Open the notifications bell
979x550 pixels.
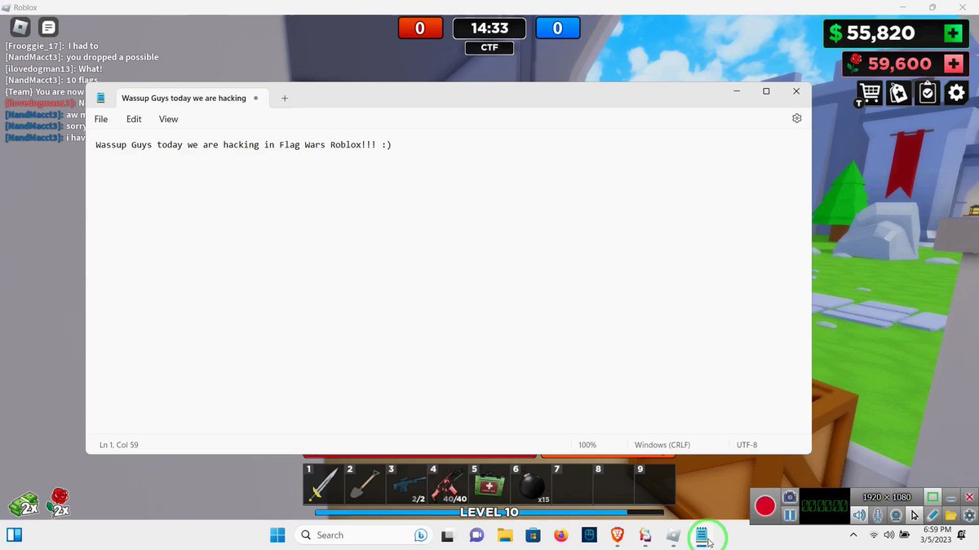click(x=962, y=535)
